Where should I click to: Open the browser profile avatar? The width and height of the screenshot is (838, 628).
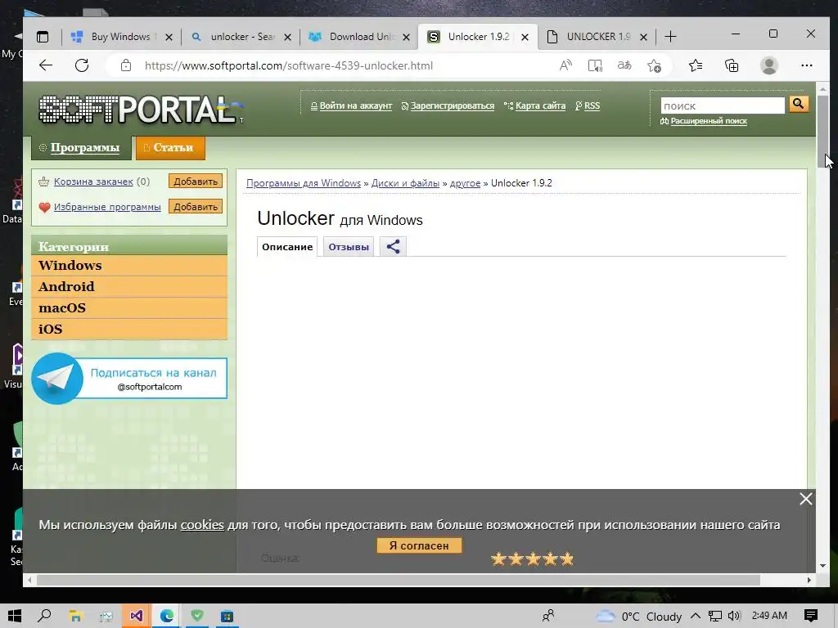[769, 65]
